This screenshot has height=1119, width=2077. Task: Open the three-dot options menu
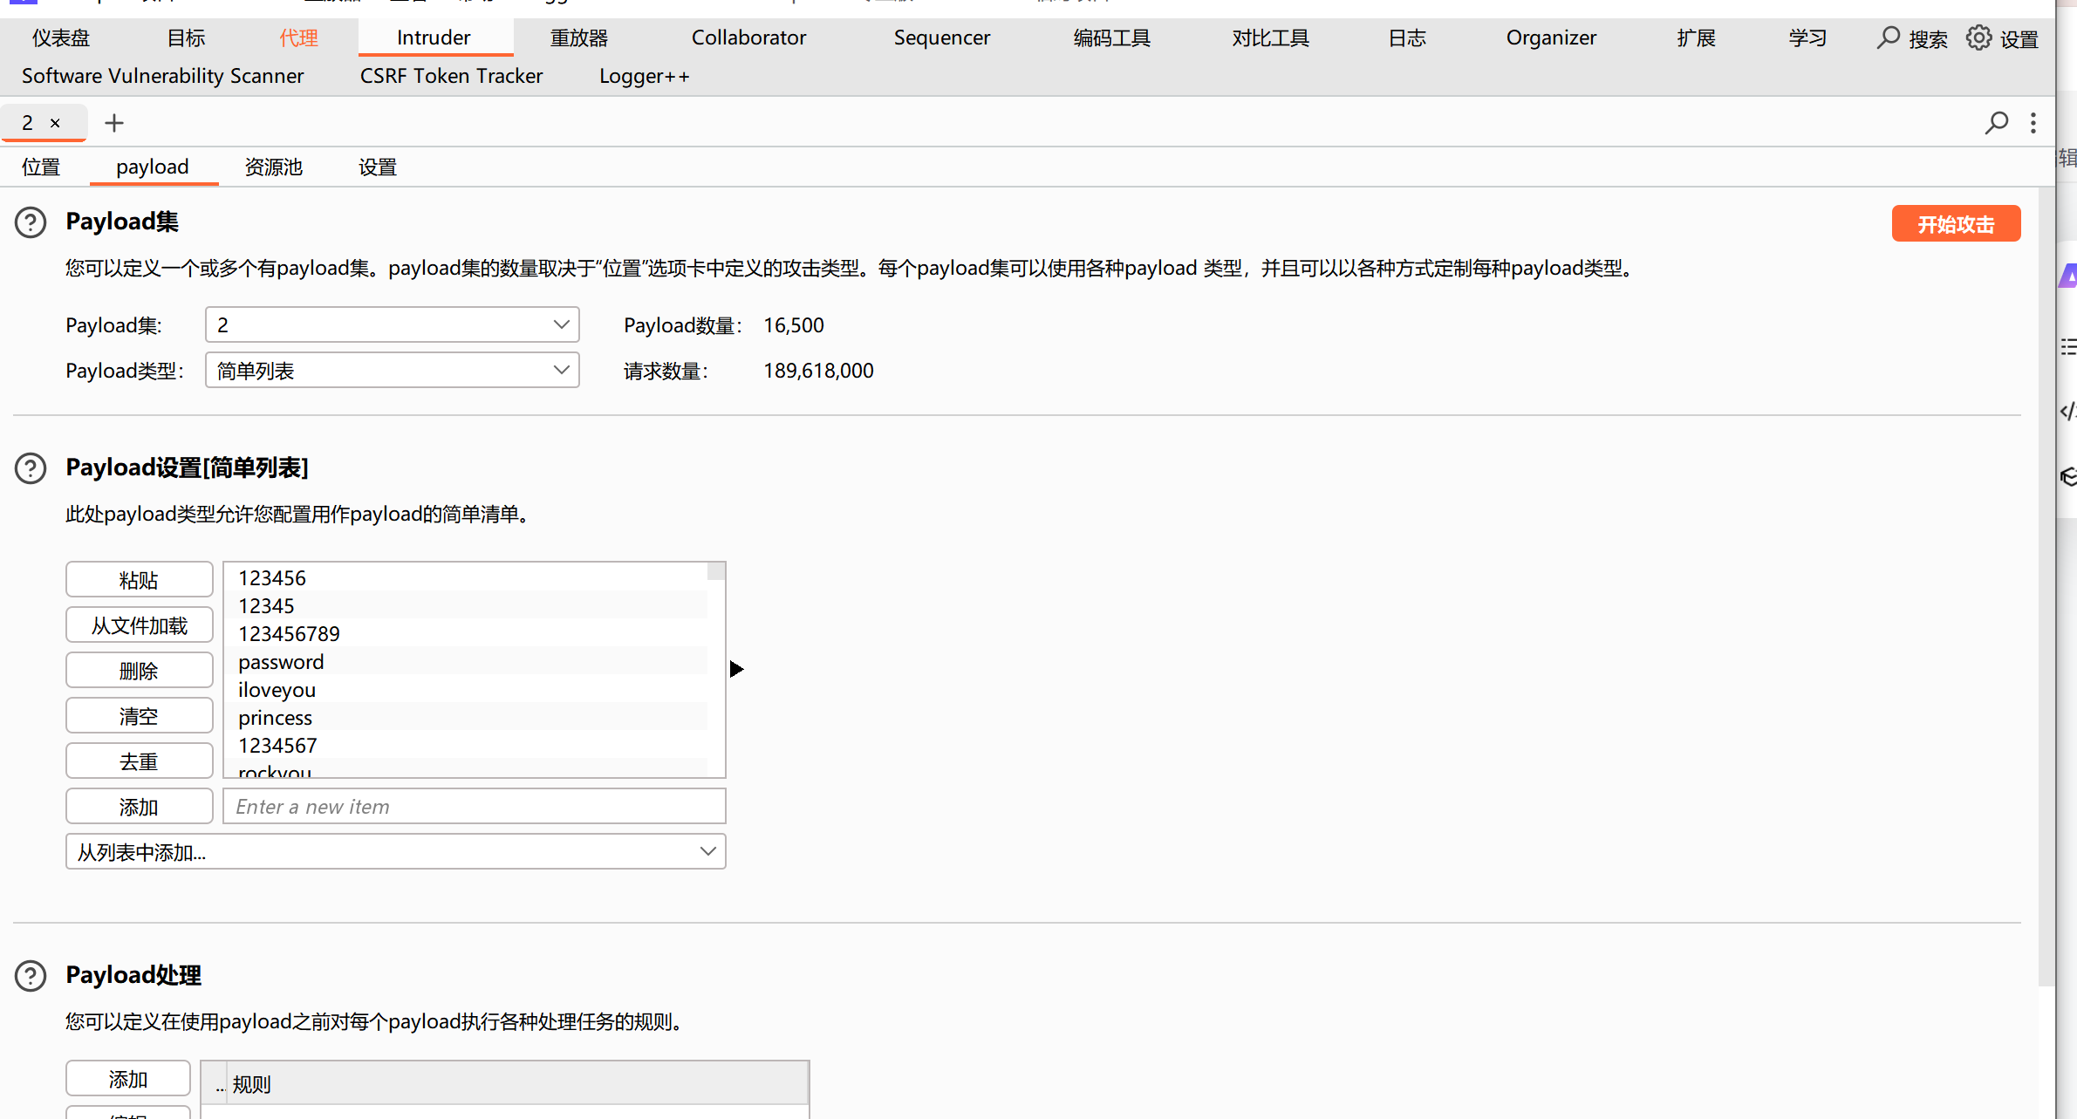coord(2033,123)
